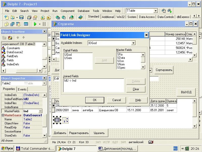
Task: Open the Пуск start button
Action: point(7,148)
